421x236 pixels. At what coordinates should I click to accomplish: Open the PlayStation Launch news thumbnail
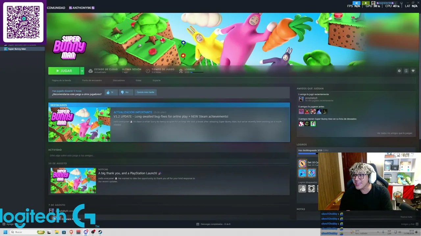click(x=73, y=181)
